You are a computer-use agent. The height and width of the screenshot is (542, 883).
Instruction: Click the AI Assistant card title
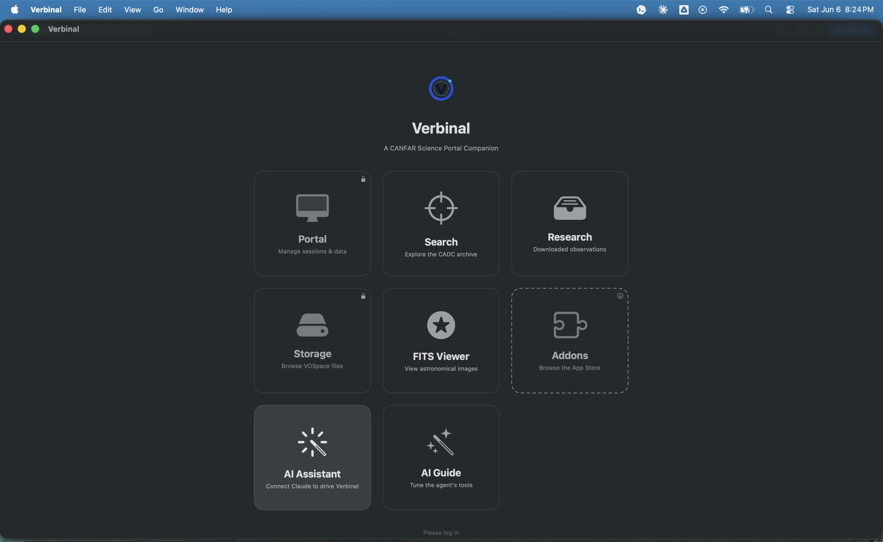[312, 474]
